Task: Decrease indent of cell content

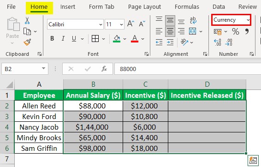Action: [x=159, y=42]
